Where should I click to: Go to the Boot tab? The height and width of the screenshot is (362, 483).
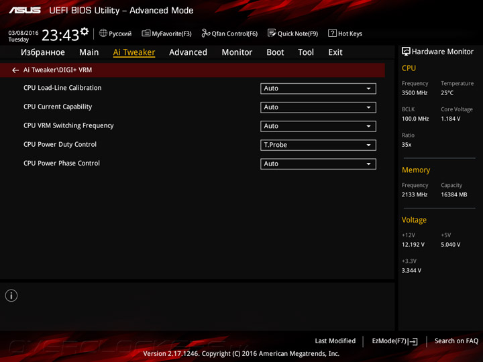pyautogui.click(x=275, y=52)
